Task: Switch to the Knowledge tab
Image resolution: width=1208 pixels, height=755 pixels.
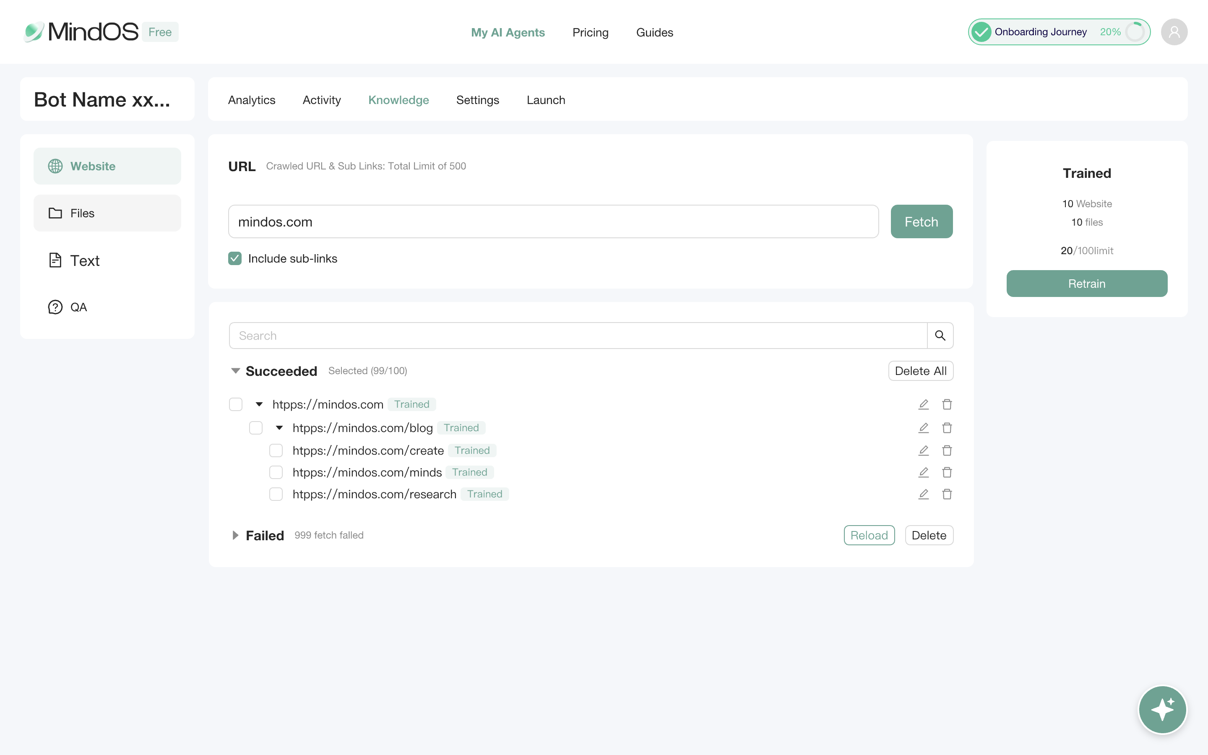Action: [398, 100]
